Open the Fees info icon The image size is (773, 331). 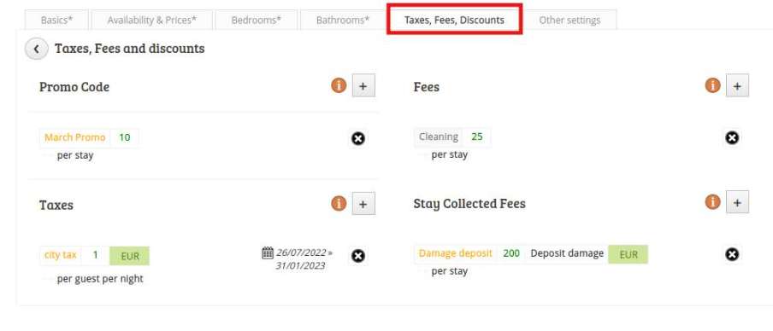point(712,85)
